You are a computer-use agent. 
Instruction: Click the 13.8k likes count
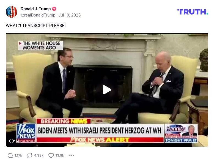click(x=60, y=155)
